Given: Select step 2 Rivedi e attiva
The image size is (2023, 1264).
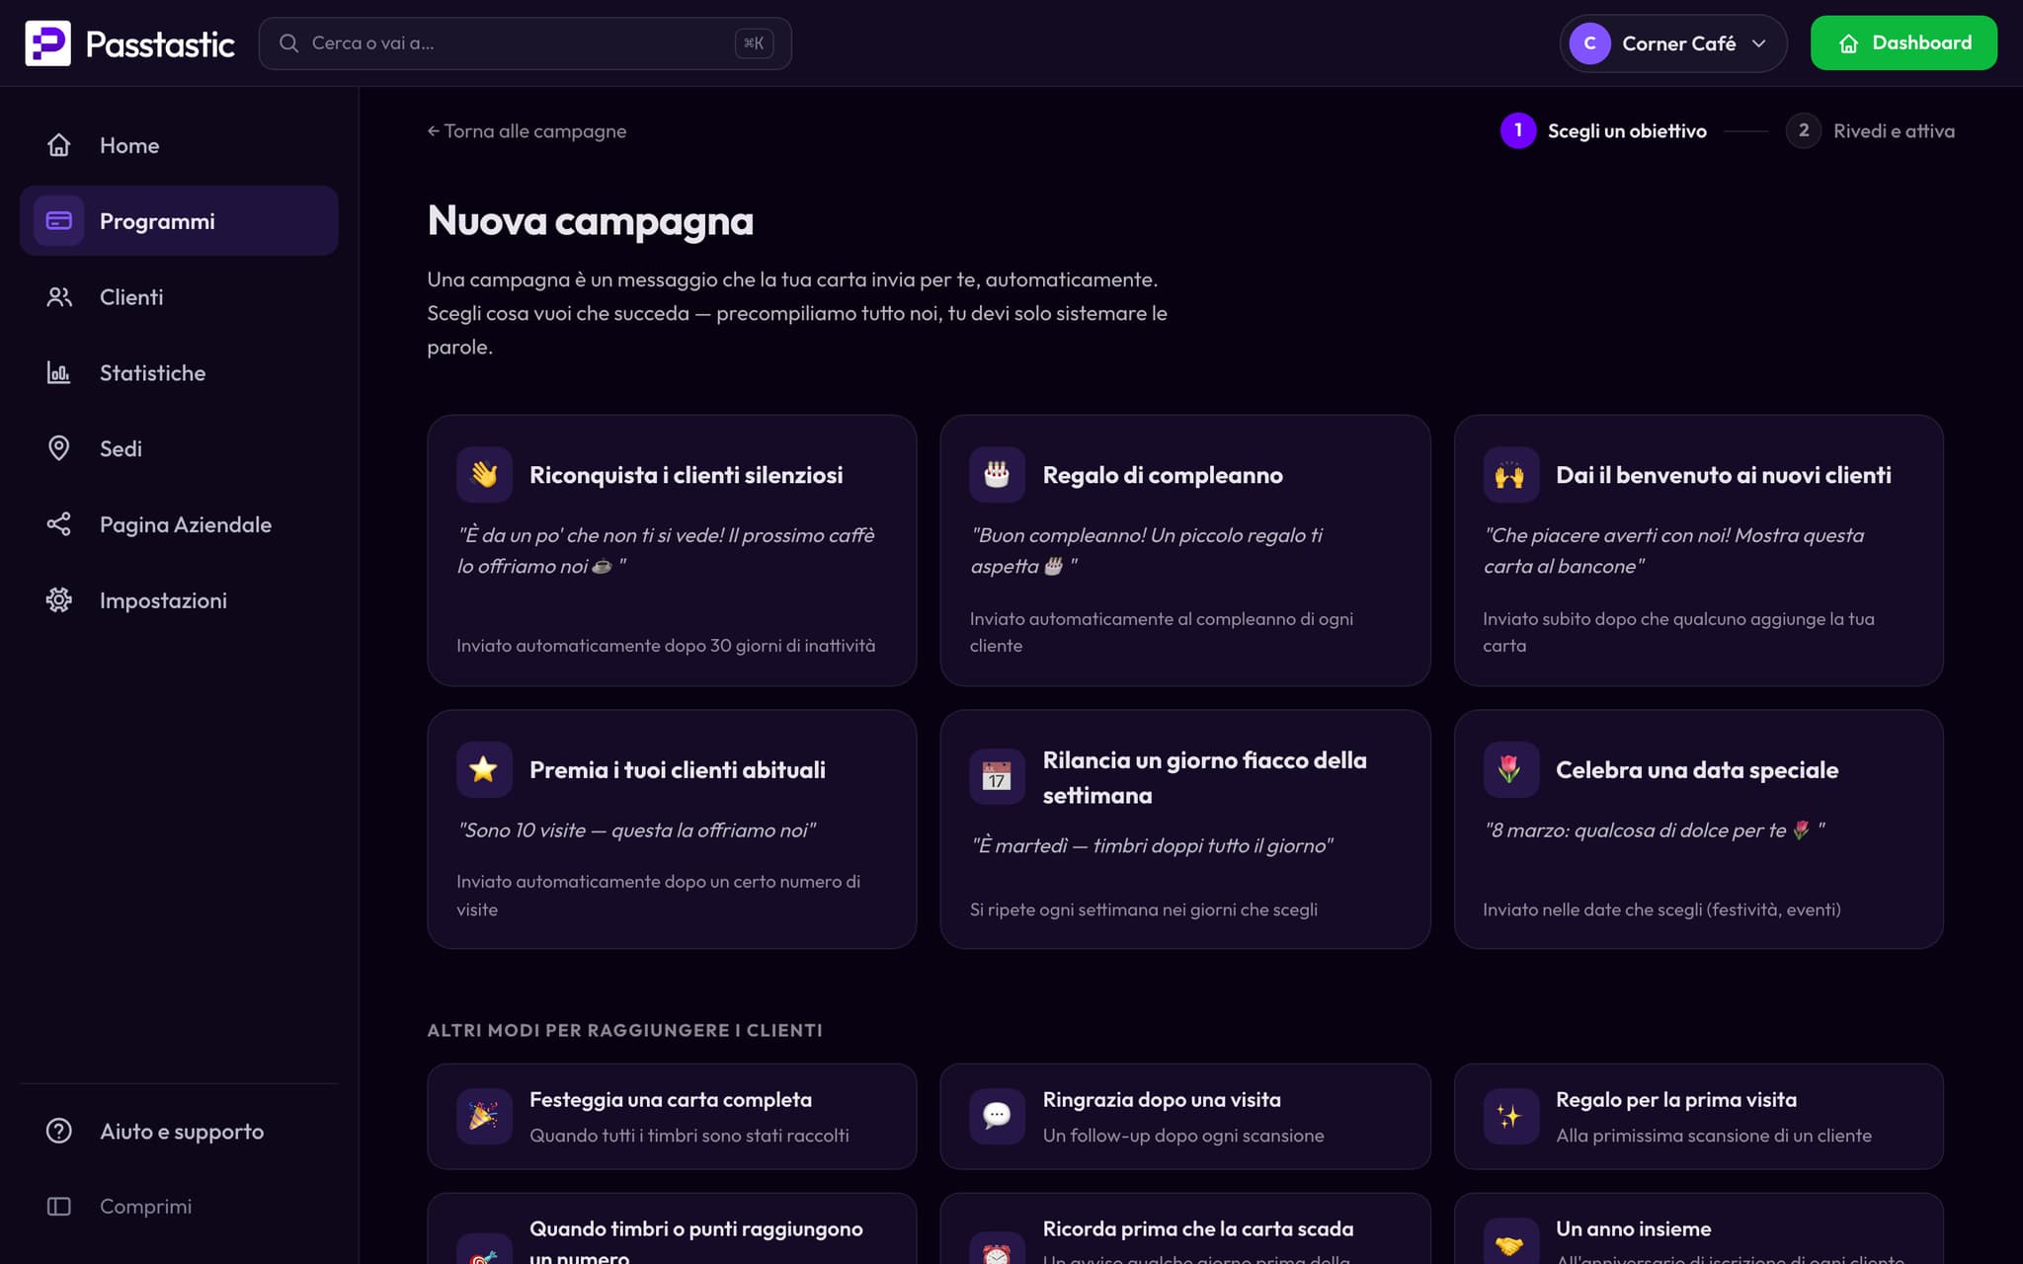Looking at the screenshot, I should [1870, 130].
